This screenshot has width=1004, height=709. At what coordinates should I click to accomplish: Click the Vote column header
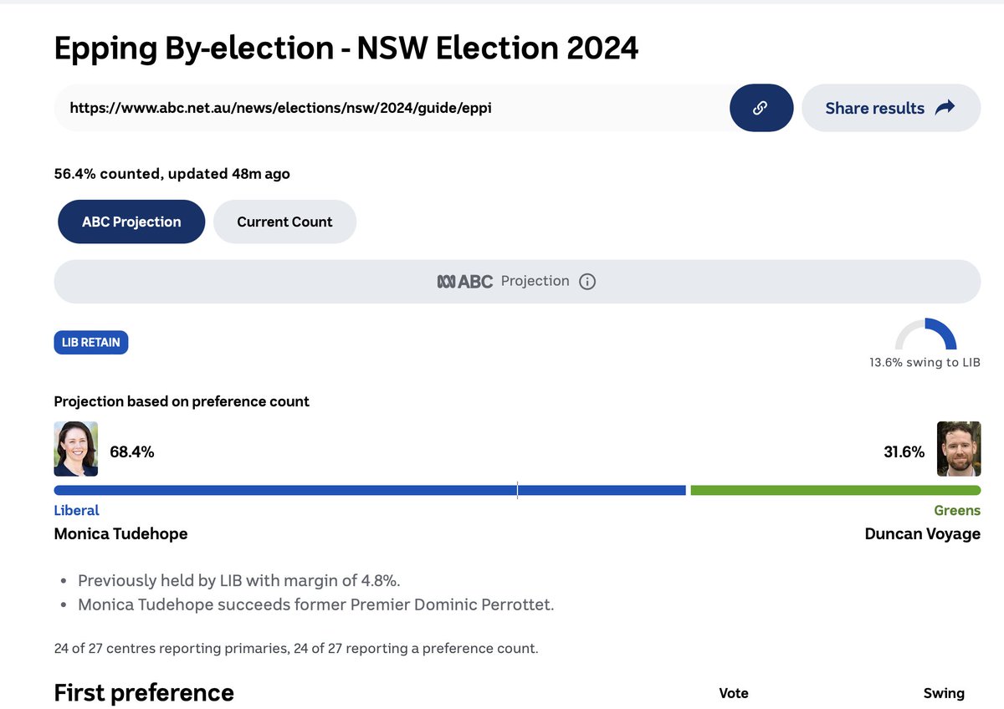pyautogui.click(x=734, y=693)
